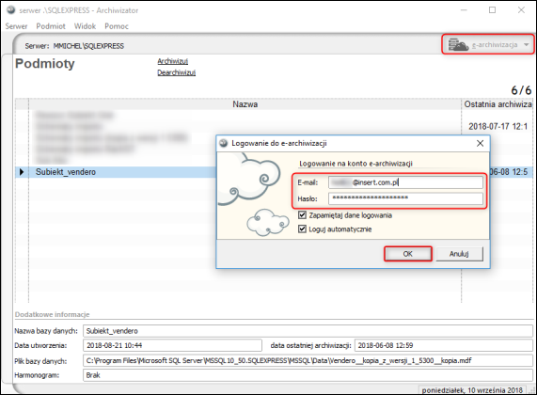Click the login dialog title bar icon

click(224, 143)
